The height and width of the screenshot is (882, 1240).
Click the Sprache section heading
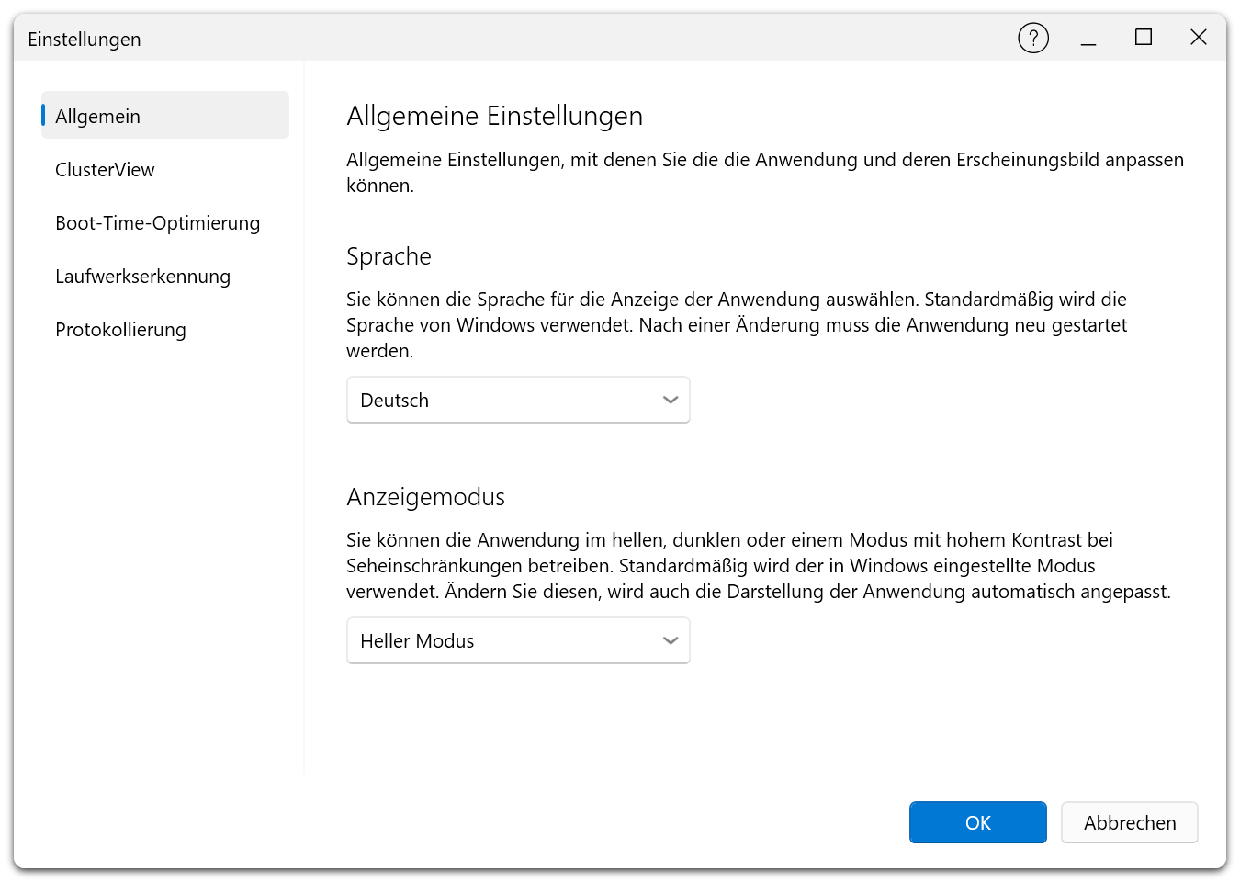389,257
